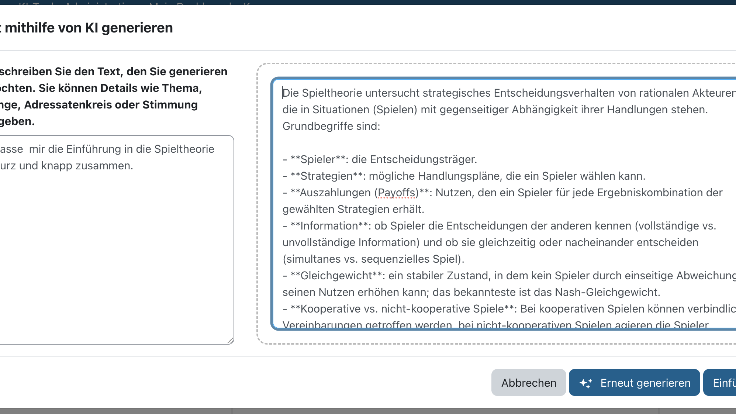Click the bold instruction label above the prompt
Image resolution: width=736 pixels, height=414 pixels.
pyautogui.click(x=111, y=96)
